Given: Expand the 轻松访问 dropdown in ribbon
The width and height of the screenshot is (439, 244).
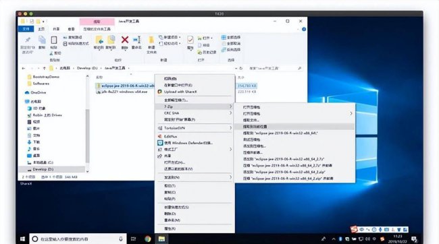Looking at the screenshot, I should pyautogui.click(x=180, y=44).
